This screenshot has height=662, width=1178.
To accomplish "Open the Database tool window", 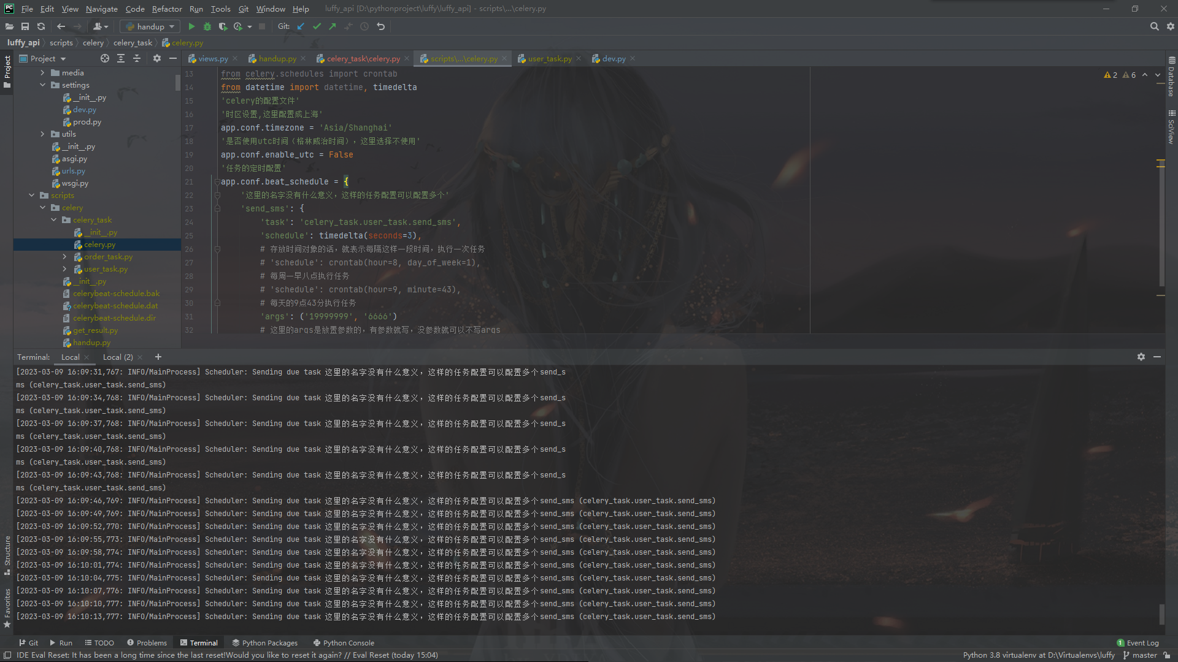I will coord(1171,77).
